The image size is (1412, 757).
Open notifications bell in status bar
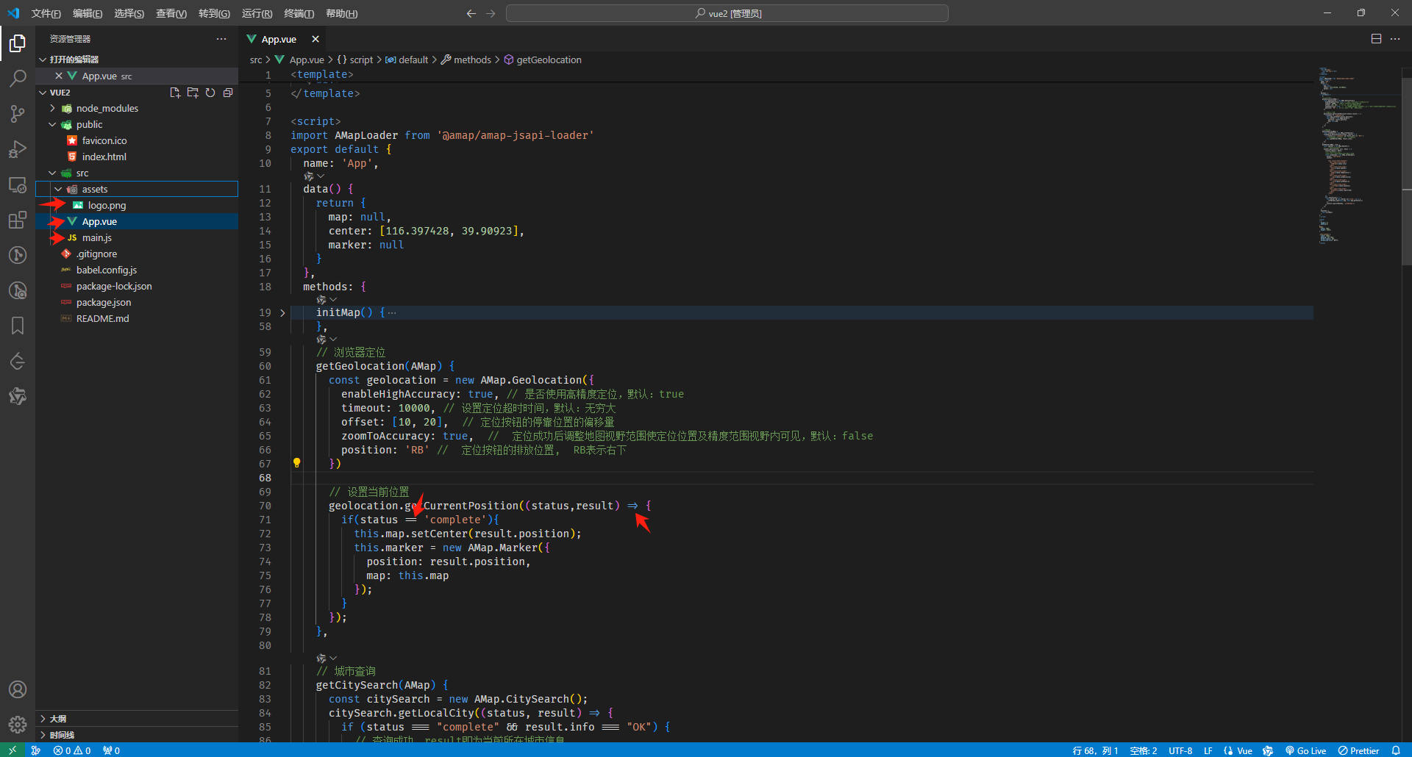tap(1395, 750)
